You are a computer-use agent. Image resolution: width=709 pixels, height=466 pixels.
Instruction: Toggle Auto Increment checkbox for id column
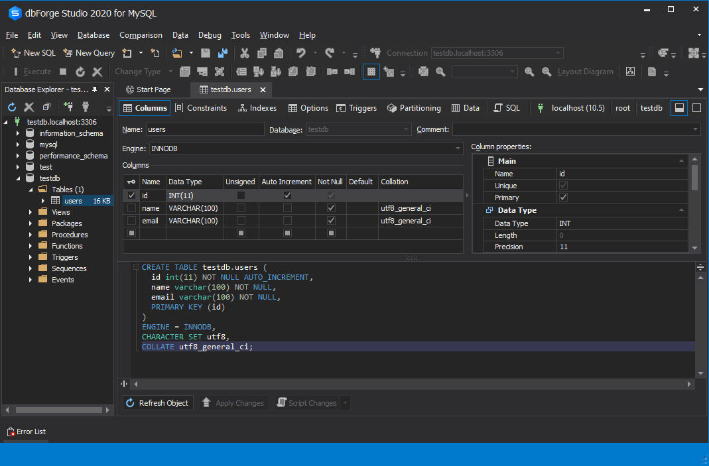pos(287,196)
